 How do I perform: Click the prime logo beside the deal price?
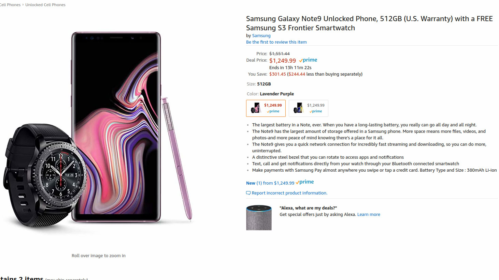pos(308,60)
